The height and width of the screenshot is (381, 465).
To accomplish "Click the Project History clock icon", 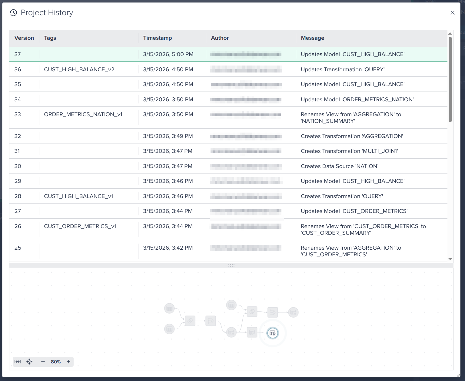I will (x=12, y=12).
